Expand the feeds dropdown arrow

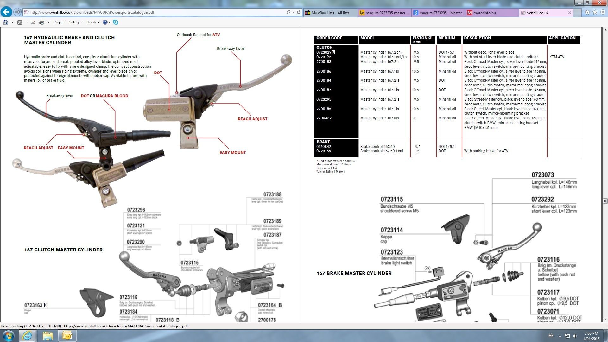[x=26, y=22]
